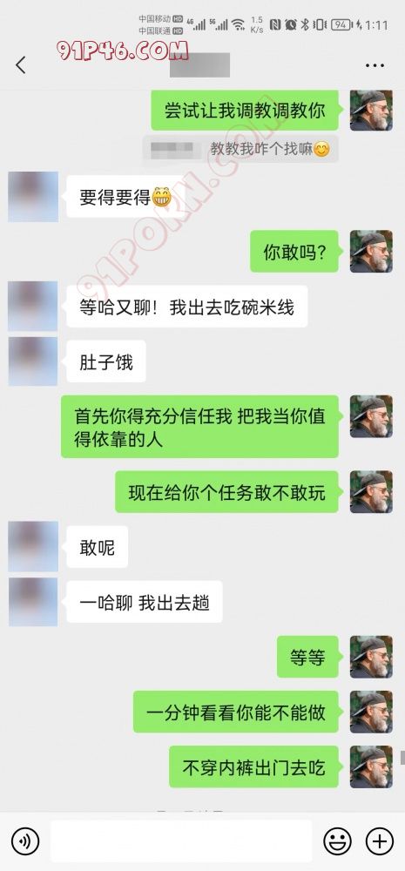The image size is (405, 871).
Task: Tap the Bluetooth icon in status bar
Action: (x=305, y=25)
